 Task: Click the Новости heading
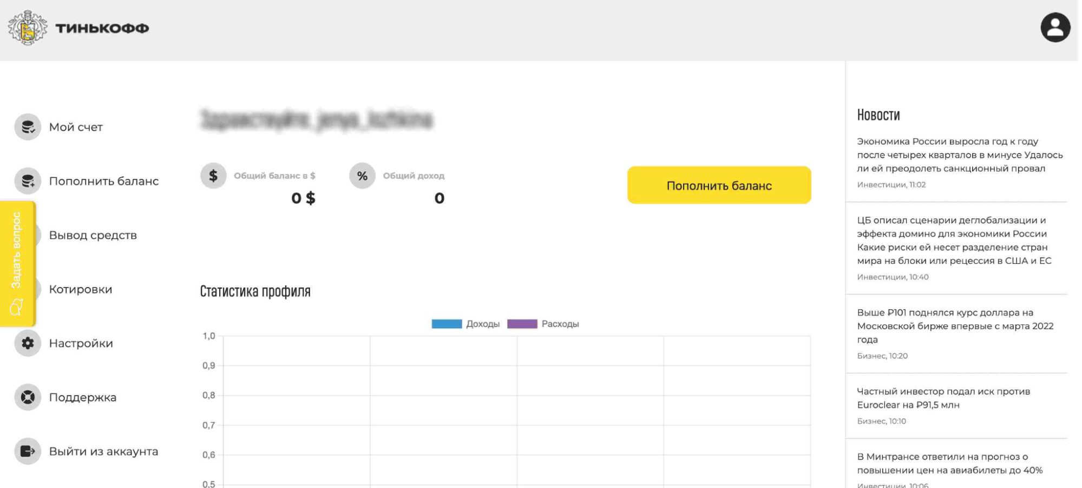point(878,115)
